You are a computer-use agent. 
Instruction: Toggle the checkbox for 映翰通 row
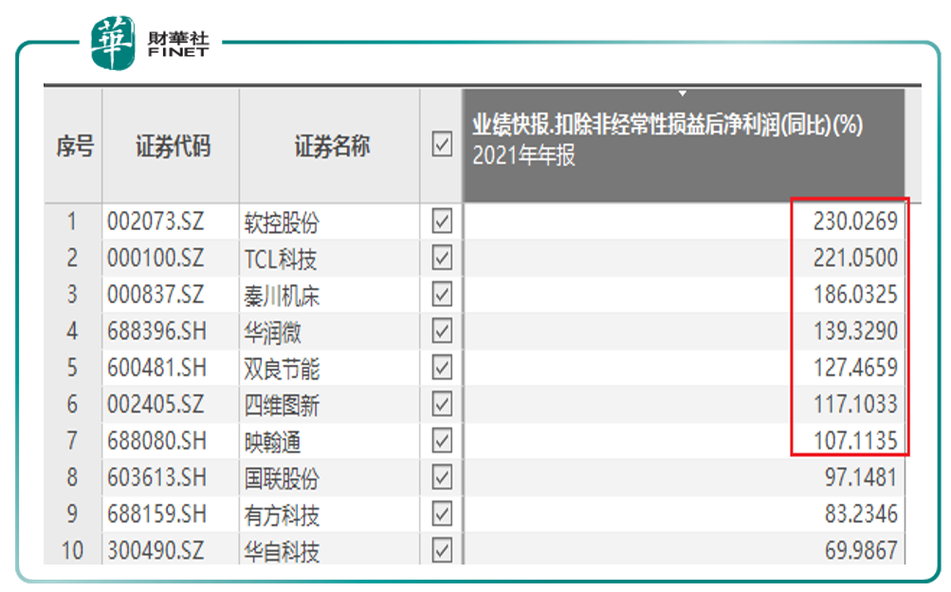[442, 440]
